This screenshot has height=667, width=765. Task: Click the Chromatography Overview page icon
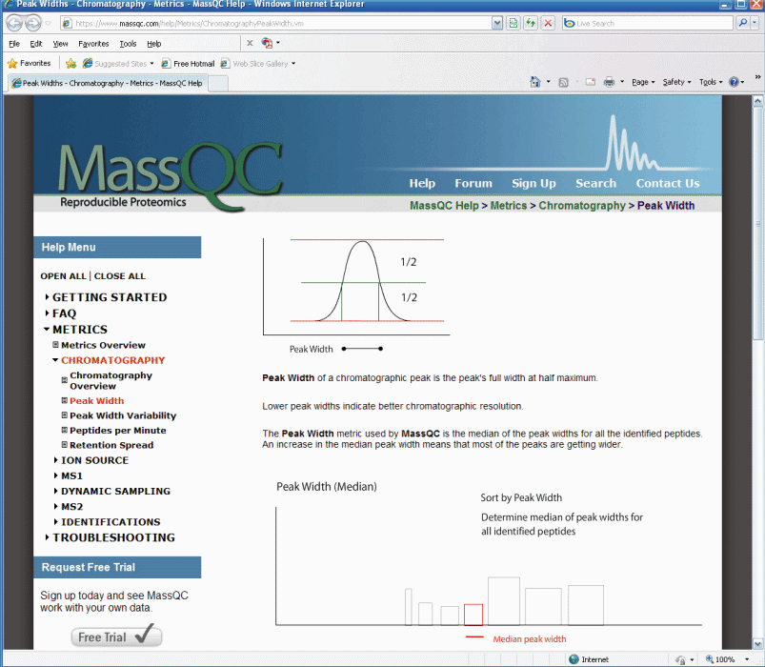tap(65, 380)
